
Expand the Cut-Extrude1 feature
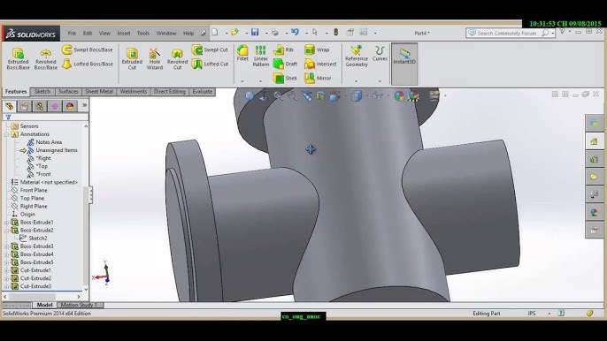coord(6,270)
